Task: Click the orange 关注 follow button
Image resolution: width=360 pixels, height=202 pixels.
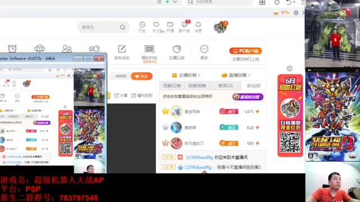Action: 142,76
